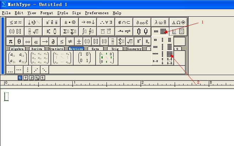This screenshot has height=146, width=234.
Task: Open the labeled arrow templates palette
Action: point(124,32)
